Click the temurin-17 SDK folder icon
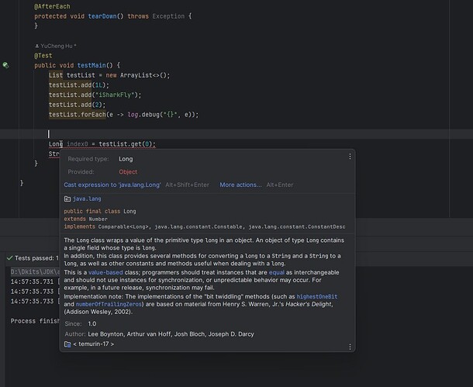 67,344
